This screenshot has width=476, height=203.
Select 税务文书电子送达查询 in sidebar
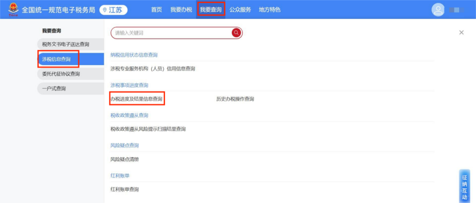tap(66, 44)
